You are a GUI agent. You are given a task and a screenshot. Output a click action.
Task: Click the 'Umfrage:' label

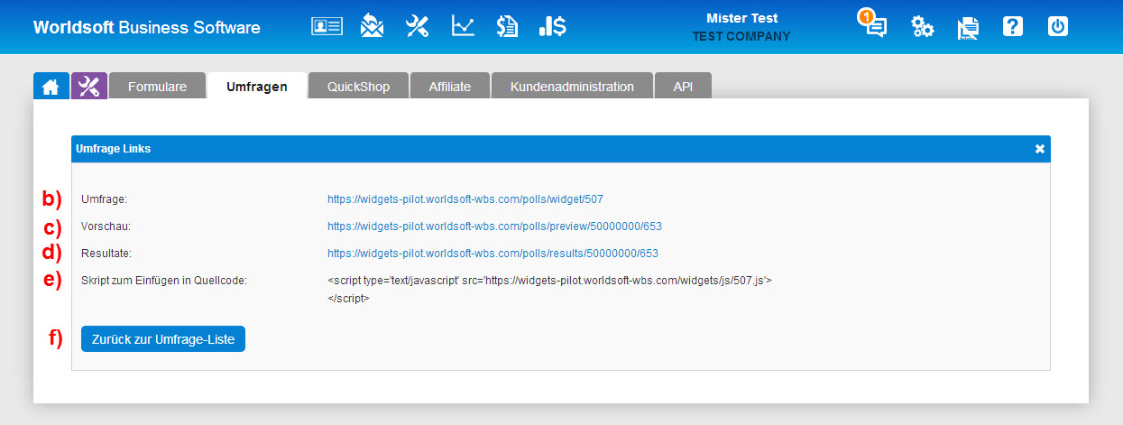pyautogui.click(x=105, y=199)
